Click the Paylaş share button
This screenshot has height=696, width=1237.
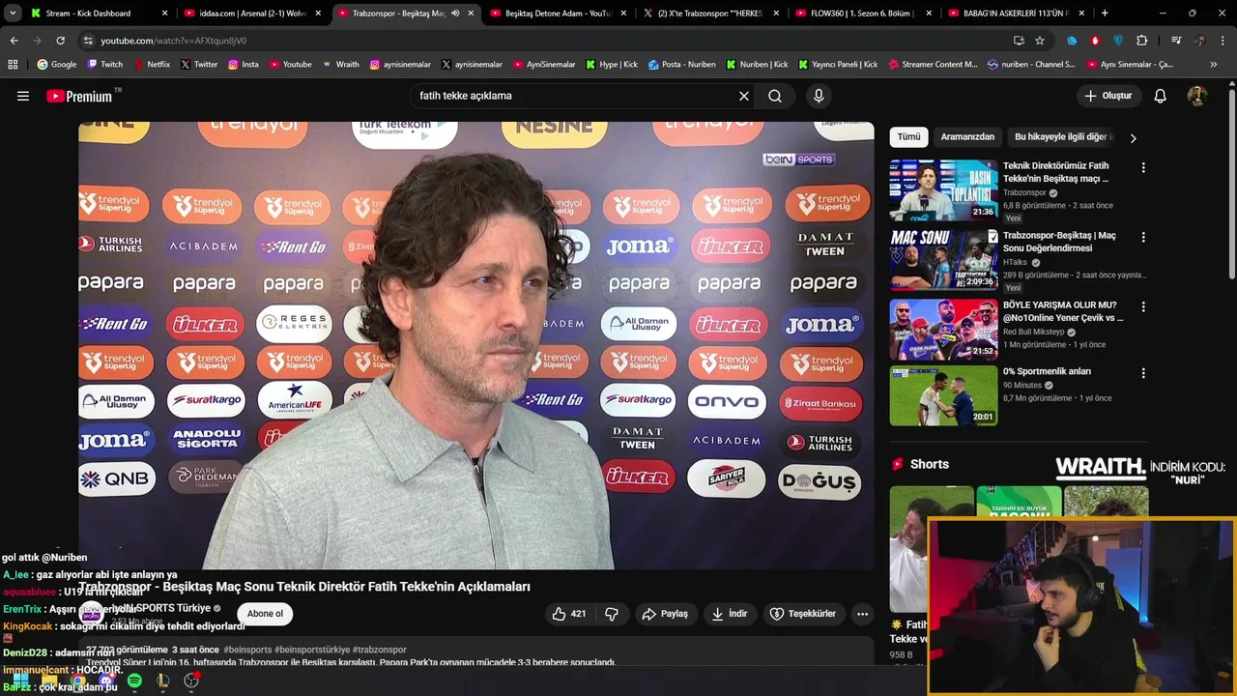665,614
